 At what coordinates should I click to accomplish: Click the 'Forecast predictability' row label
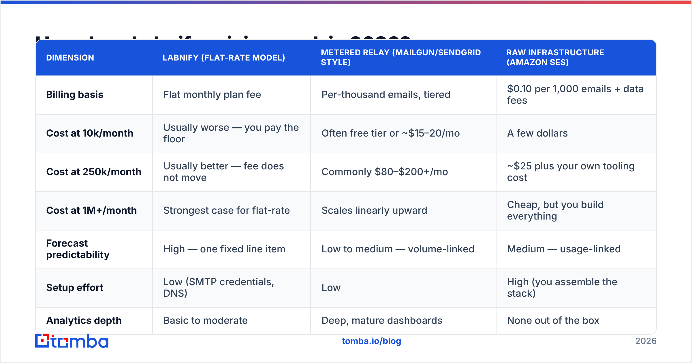point(78,249)
